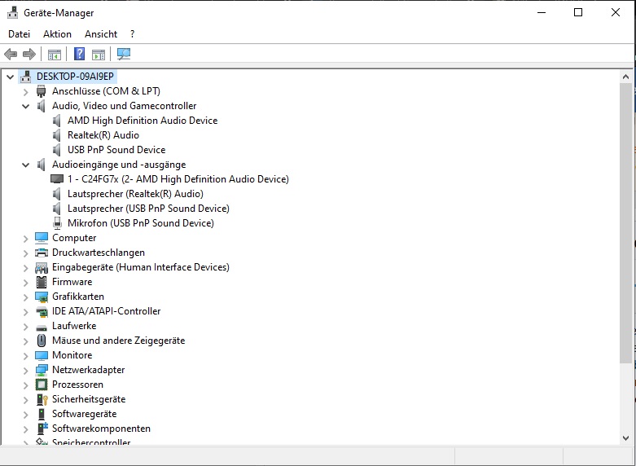Viewport: 636px width, 466px height.
Task: Click speaker icon of Audio, Video und Gamecontroller
Action: coord(41,106)
